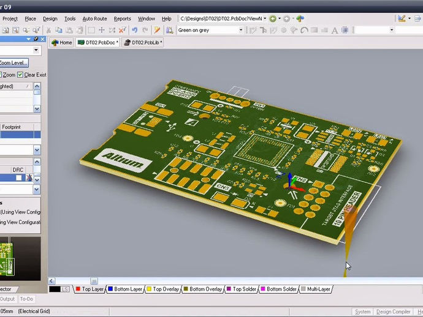The height and width of the screenshot is (317, 423).
Task: Click the Zoom Filtered Objects icon
Action: (36, 30)
